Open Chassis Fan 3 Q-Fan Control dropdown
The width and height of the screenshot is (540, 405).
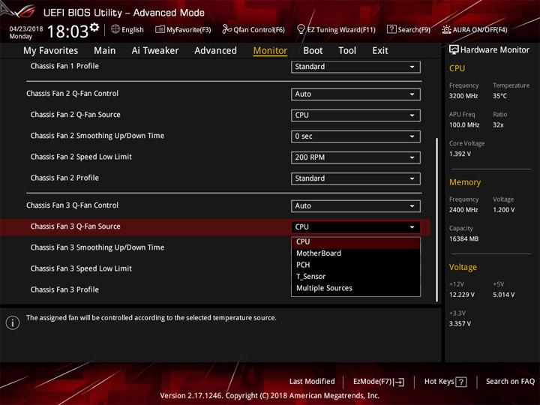click(355, 206)
